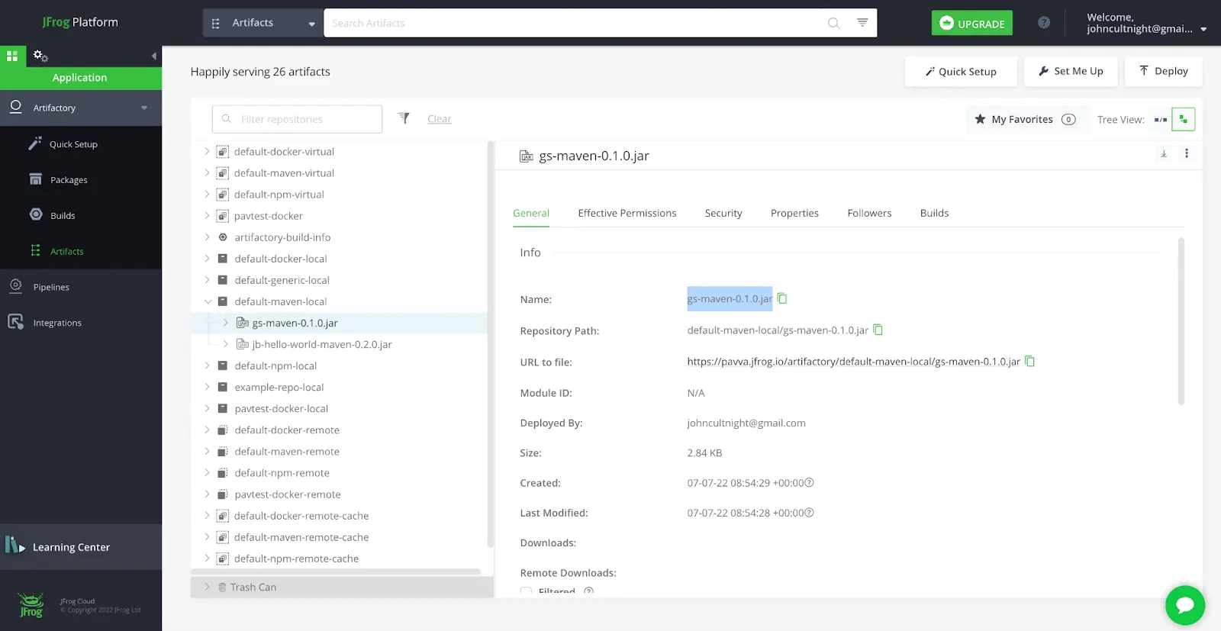Expand artifactory-build-info repository
This screenshot has height=631, width=1221.
coord(207,237)
